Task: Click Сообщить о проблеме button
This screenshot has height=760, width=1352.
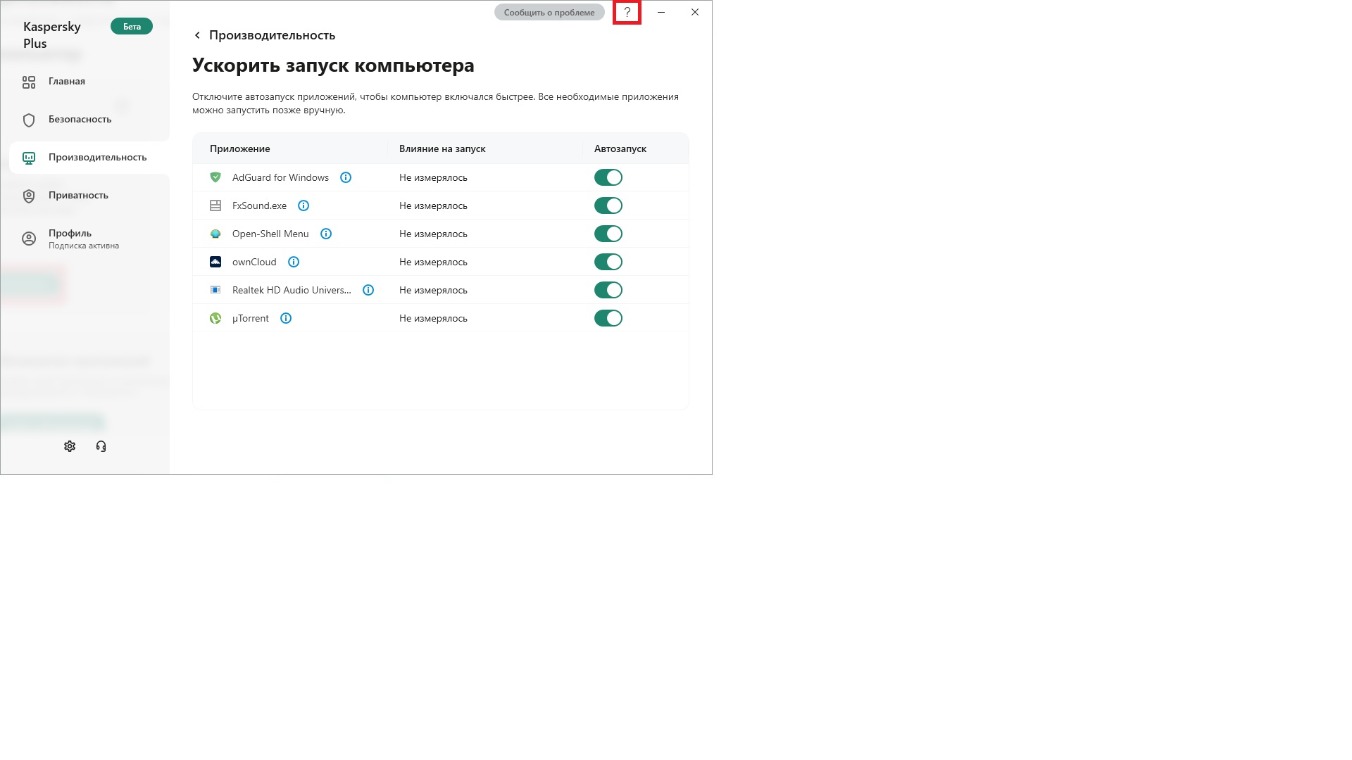Action: [x=549, y=13]
